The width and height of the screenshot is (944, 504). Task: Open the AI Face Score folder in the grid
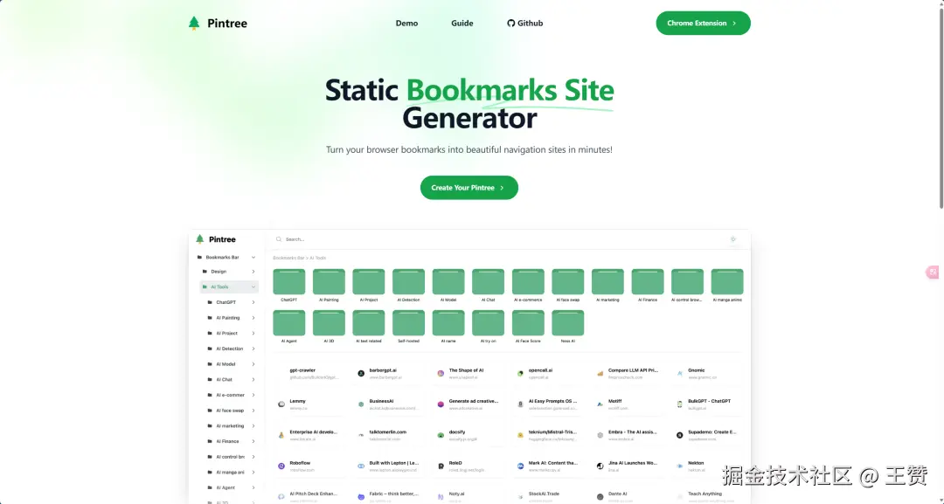tap(528, 323)
